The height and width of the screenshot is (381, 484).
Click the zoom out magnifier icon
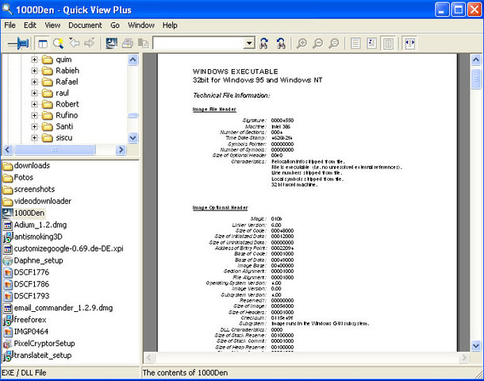click(x=317, y=44)
